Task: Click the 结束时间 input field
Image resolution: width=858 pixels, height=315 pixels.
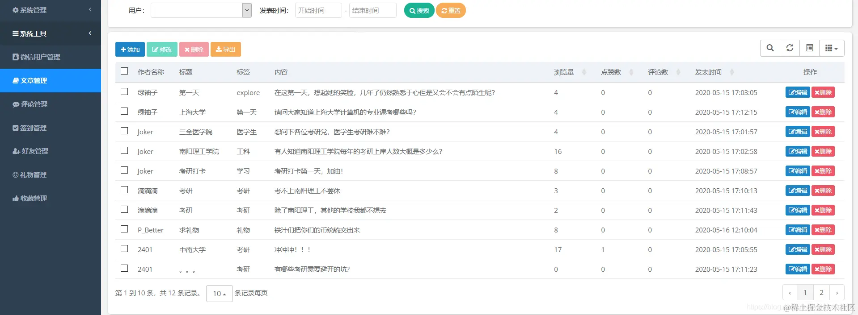Action: (372, 10)
